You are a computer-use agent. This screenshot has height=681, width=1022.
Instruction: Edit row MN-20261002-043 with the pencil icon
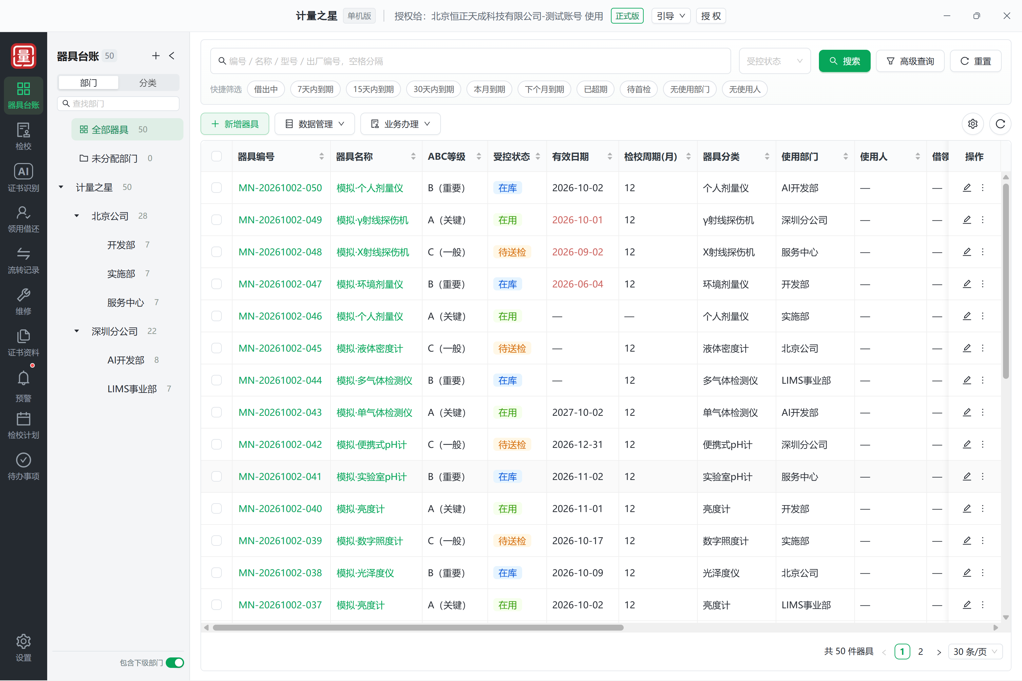pos(967,412)
